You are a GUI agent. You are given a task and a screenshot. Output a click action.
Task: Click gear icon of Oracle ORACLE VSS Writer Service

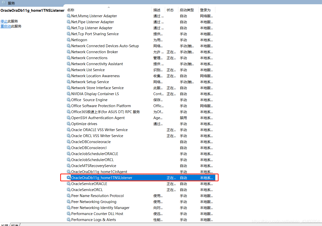[x=69, y=130]
